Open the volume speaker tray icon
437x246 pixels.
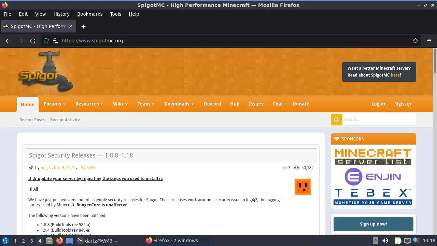(385, 241)
